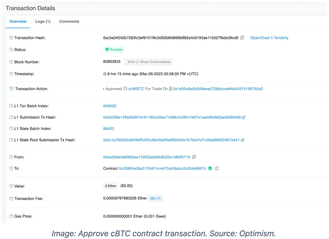Open contract address 0x1e02e6a5b549... link
The height and width of the screenshot is (239, 329).
pos(218,89)
